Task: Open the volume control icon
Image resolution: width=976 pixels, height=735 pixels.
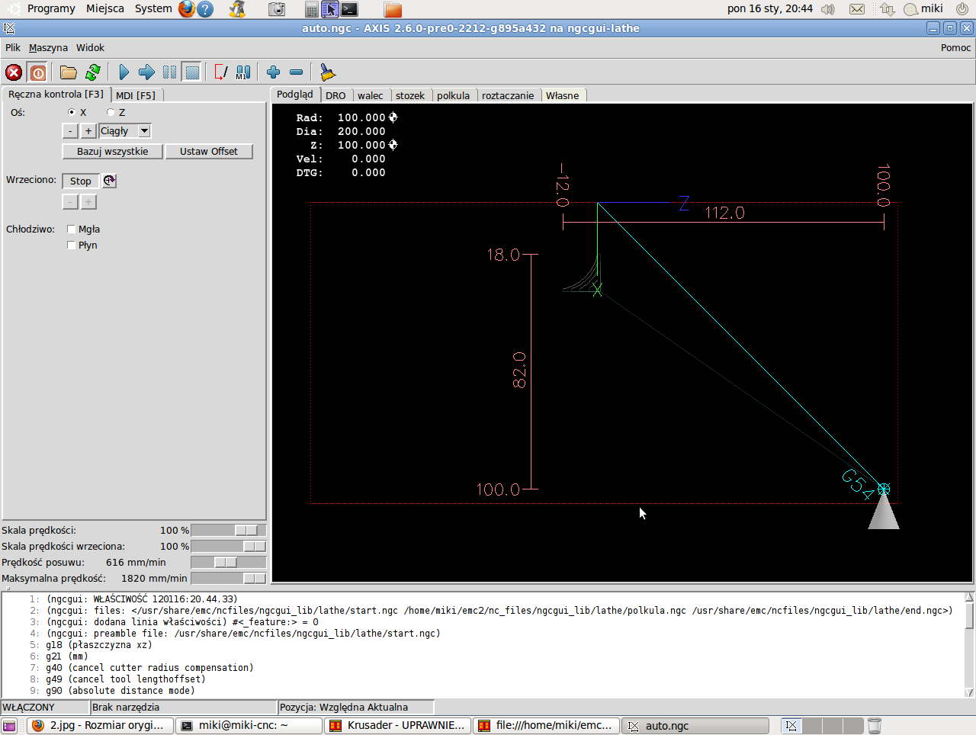Action: pyautogui.click(x=828, y=9)
